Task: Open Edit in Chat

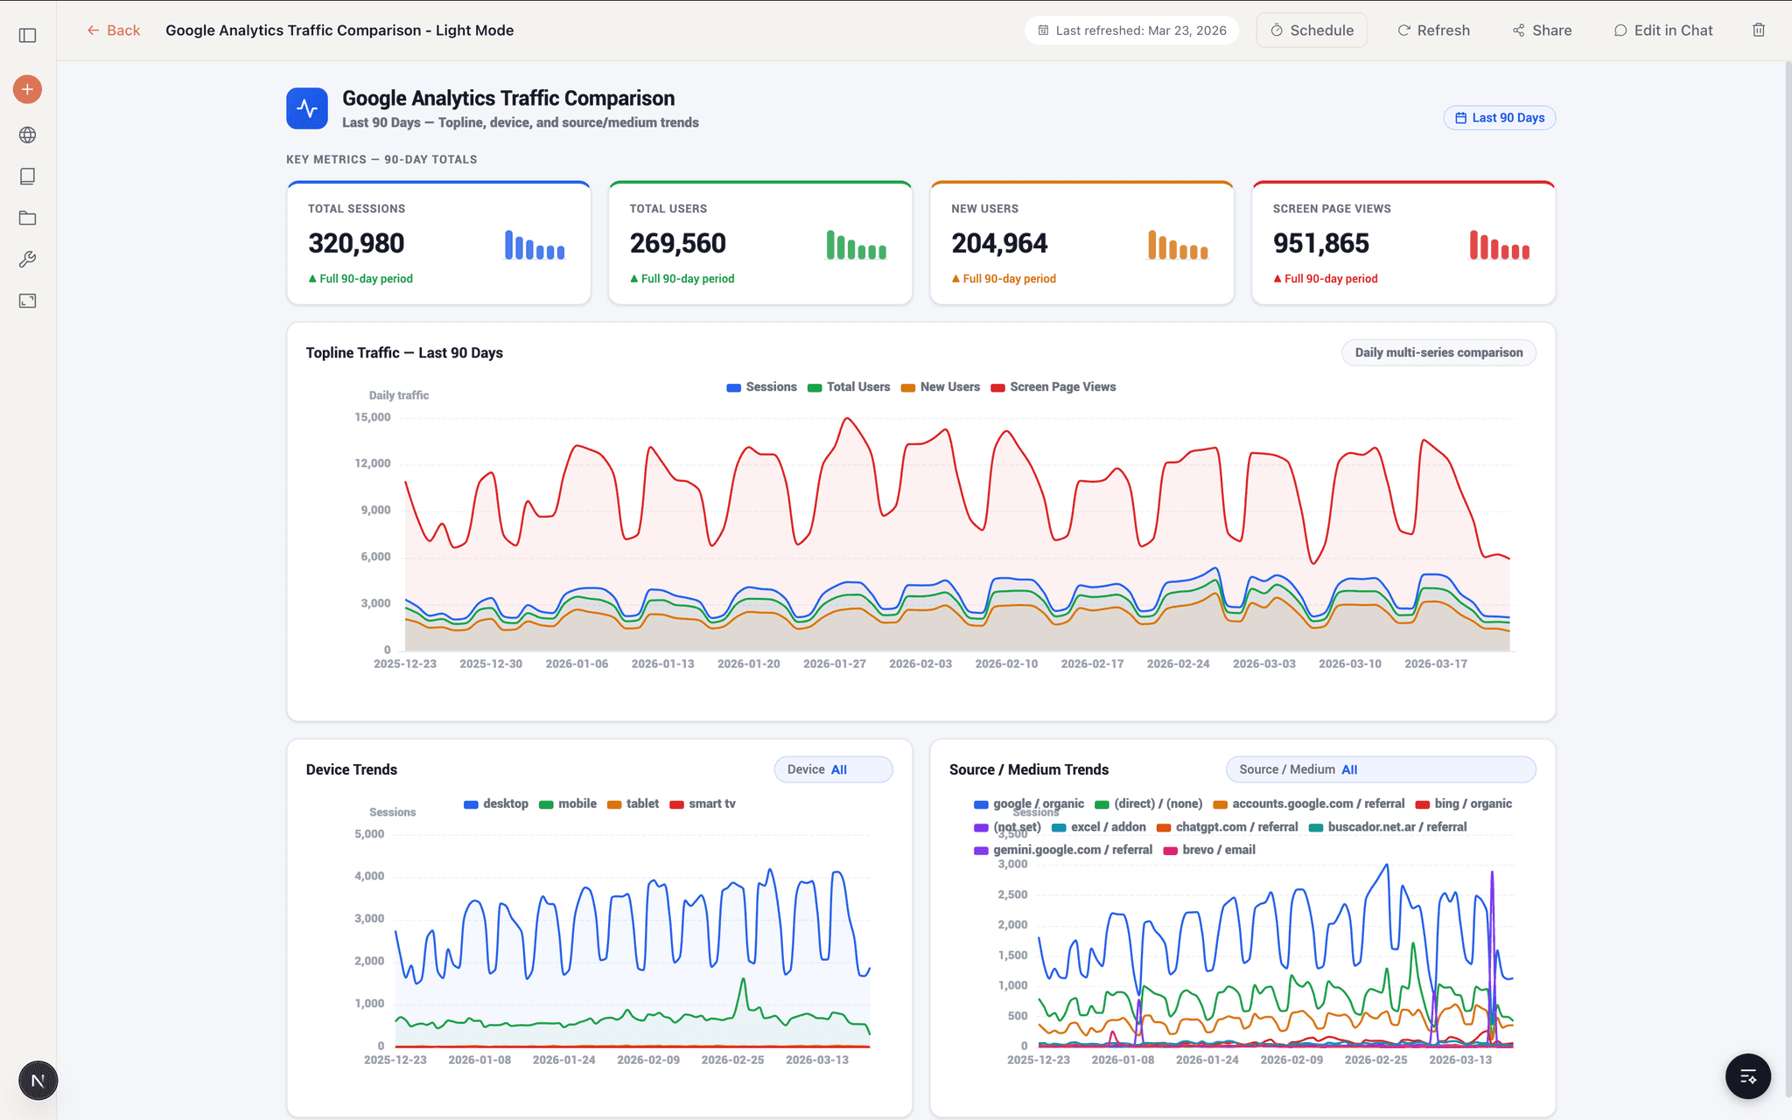Action: click(1662, 30)
